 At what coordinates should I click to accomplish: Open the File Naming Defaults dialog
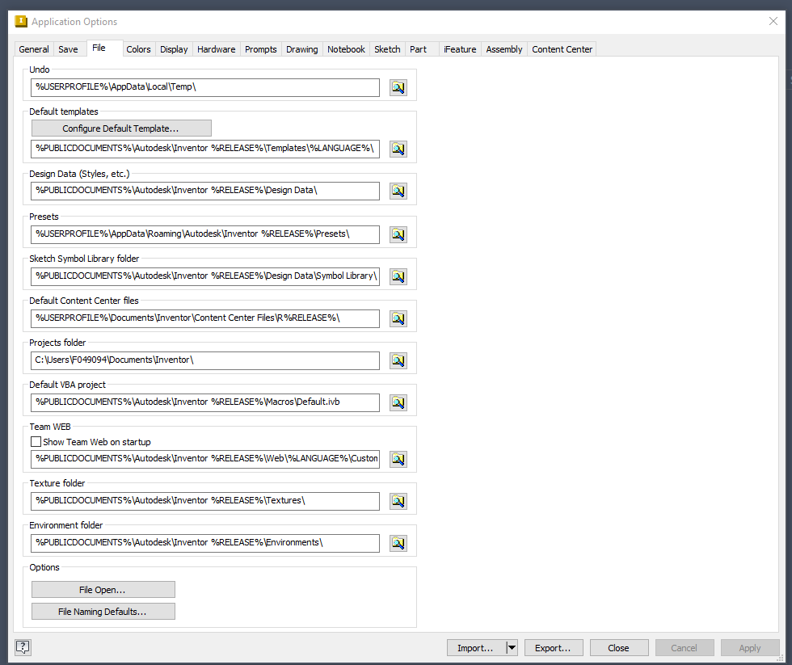[x=103, y=611]
